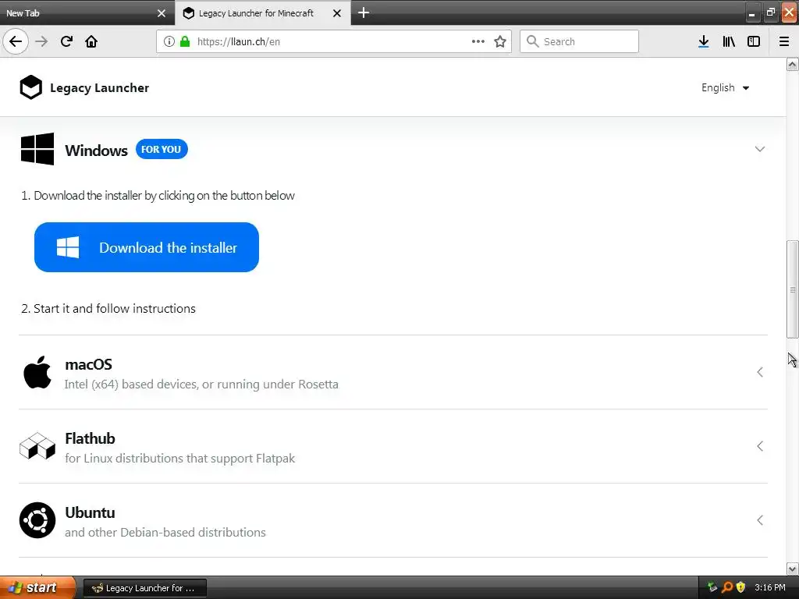Click the llaun.ch/en address bar
This screenshot has width=799, height=599.
[333, 41]
